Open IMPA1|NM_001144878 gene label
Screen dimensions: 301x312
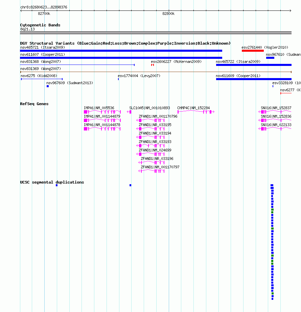(x=102, y=125)
